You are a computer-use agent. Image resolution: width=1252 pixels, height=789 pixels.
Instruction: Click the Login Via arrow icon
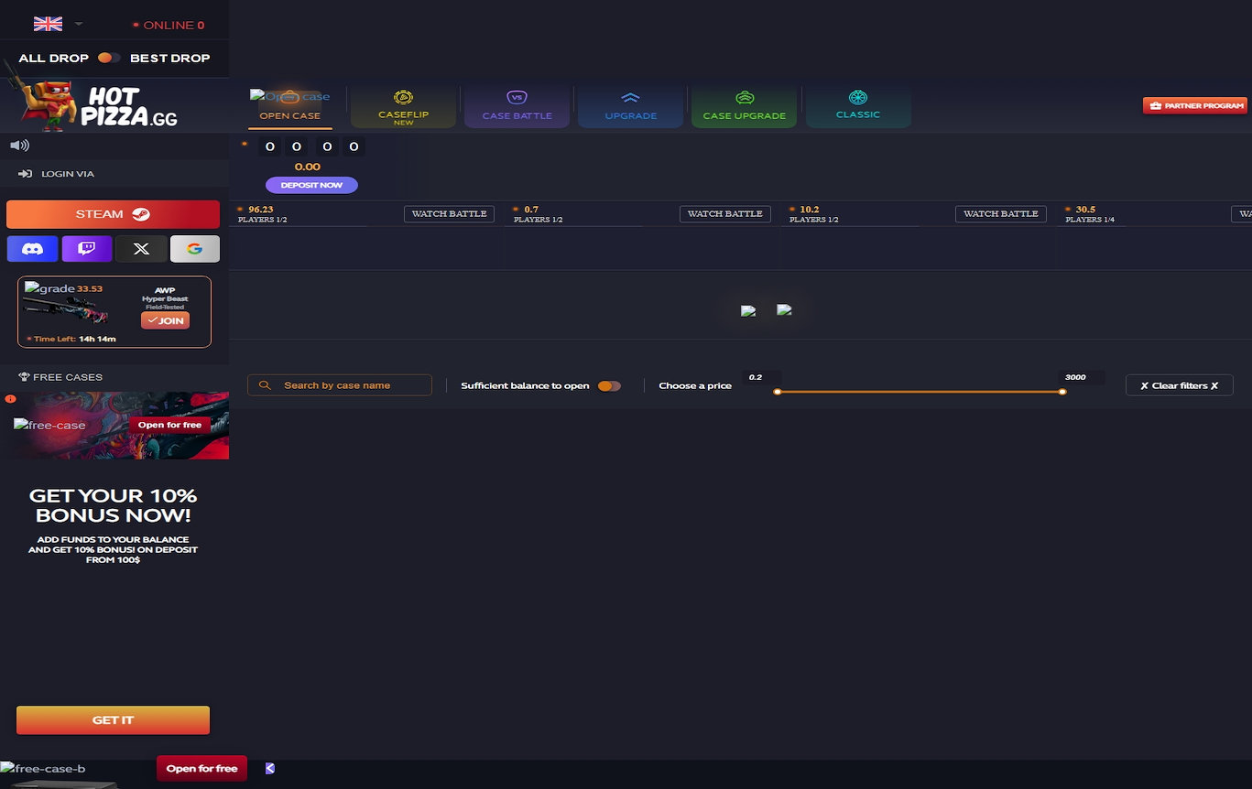(25, 174)
